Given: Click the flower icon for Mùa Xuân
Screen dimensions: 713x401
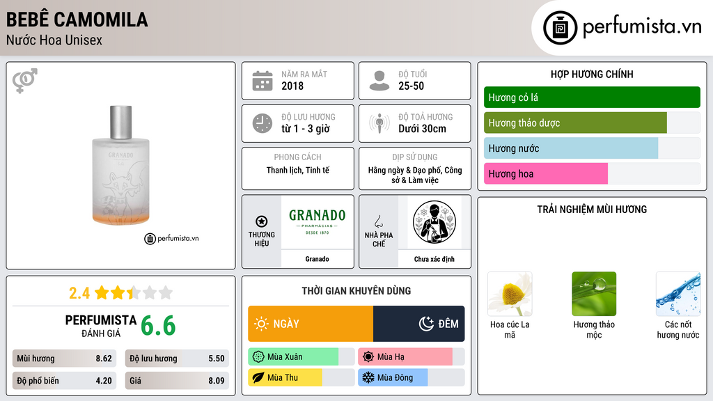Looking at the screenshot, I should click(x=258, y=356).
